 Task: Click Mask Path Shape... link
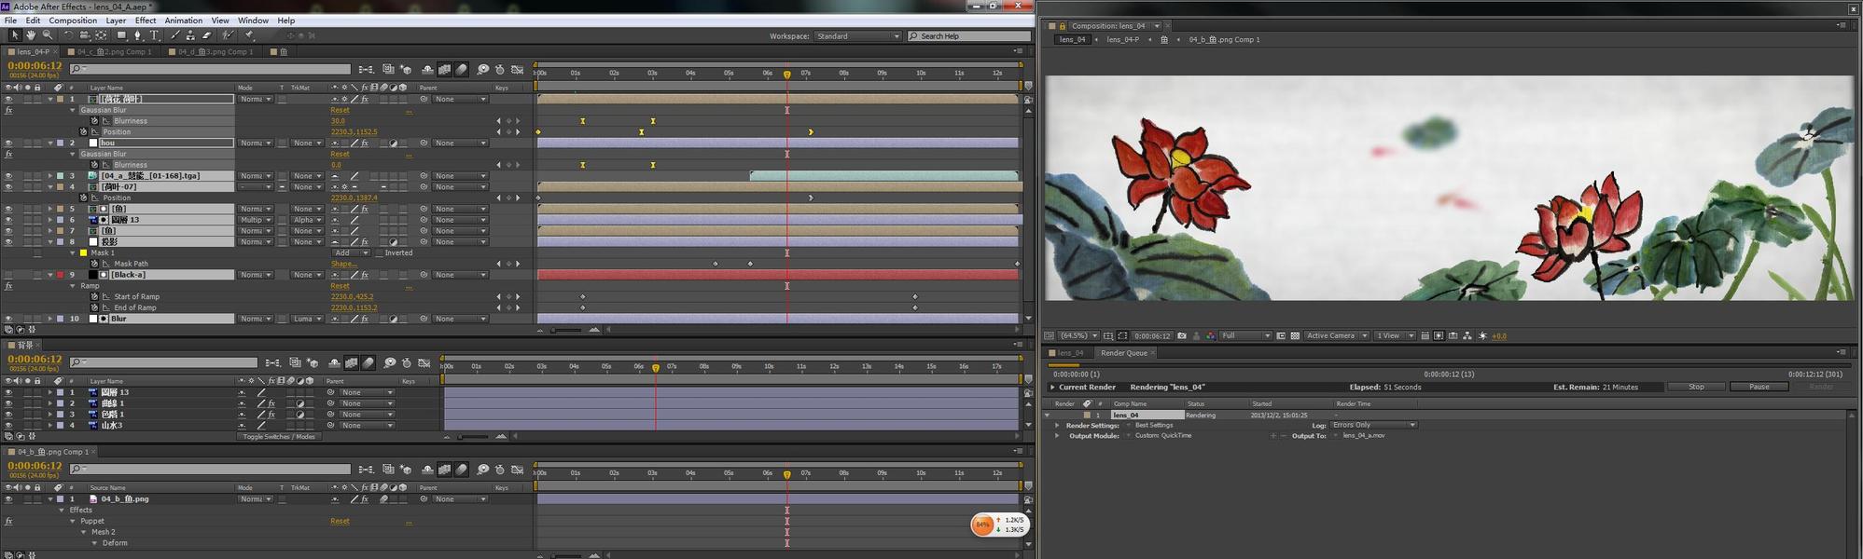[x=343, y=264]
